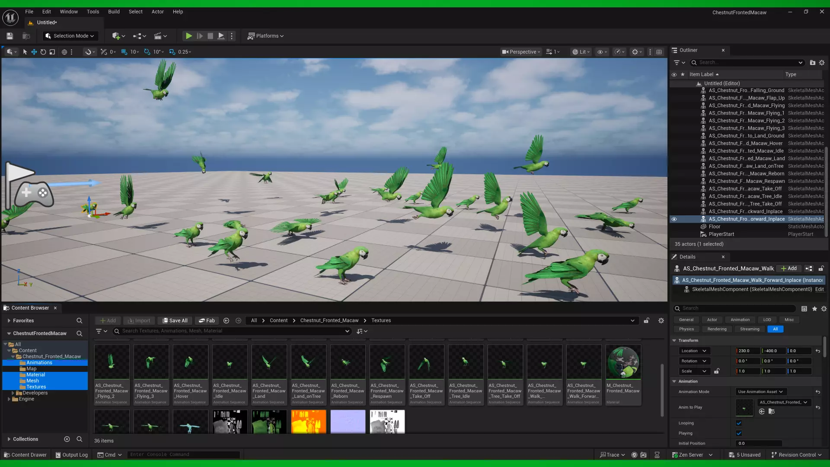Click the Save All button
This screenshot has width=830, height=467.
click(x=175, y=320)
